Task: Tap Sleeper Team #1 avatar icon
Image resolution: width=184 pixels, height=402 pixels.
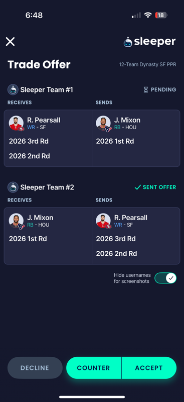Action: 13,90
